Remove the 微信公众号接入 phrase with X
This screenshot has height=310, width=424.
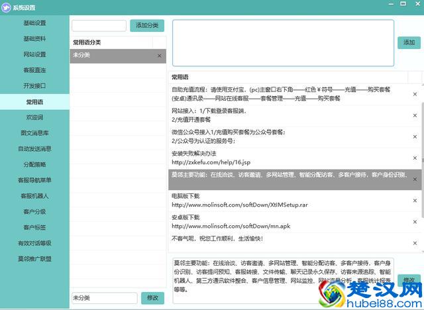click(415, 136)
